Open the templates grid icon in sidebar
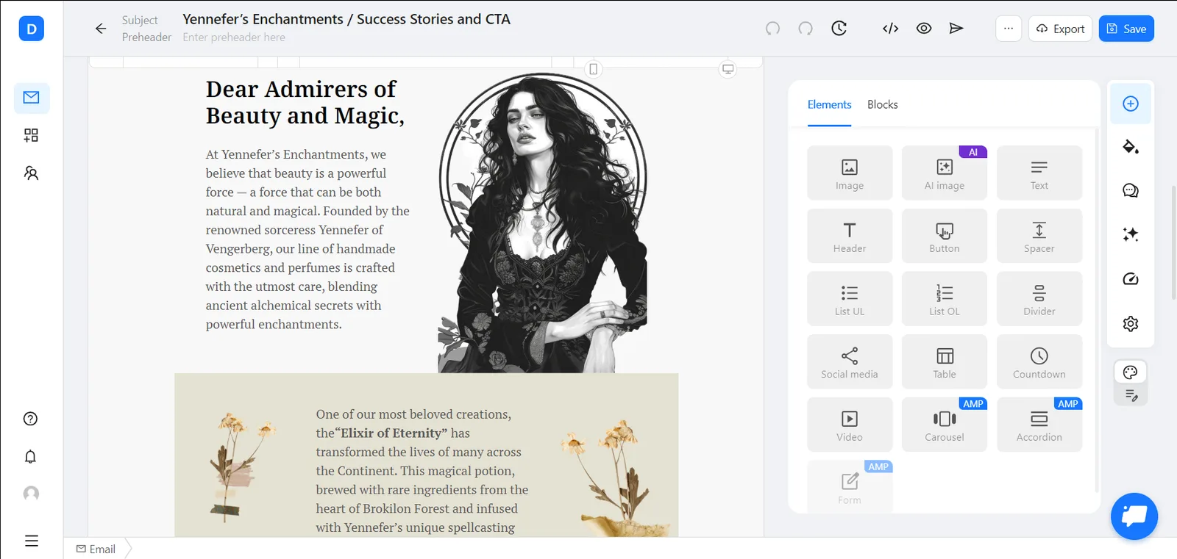This screenshot has width=1177, height=559. [31, 135]
